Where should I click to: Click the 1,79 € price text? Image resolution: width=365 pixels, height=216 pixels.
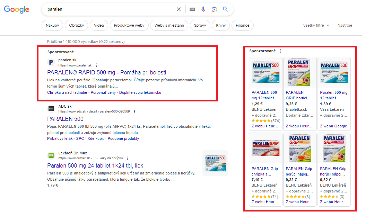53,186
